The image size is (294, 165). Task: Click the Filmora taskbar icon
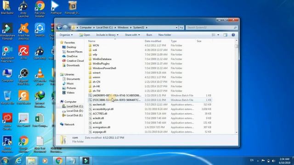[x=86, y=161]
